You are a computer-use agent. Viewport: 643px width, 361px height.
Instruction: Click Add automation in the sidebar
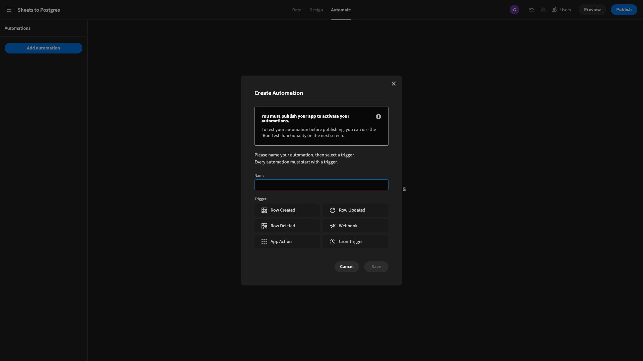[x=44, y=48]
